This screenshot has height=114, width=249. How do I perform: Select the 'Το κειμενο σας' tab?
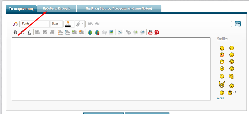pyautogui.click(x=21, y=9)
